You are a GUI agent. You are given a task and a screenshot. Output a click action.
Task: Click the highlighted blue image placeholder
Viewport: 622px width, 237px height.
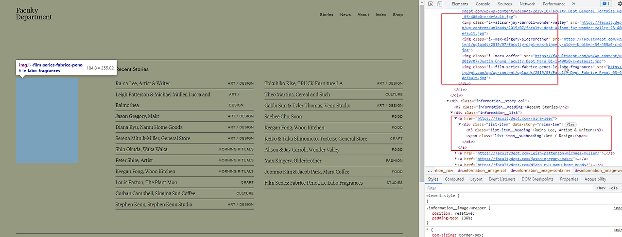click(47, 121)
